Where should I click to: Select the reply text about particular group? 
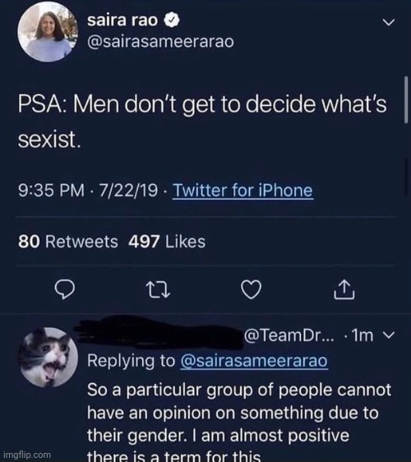click(239, 423)
